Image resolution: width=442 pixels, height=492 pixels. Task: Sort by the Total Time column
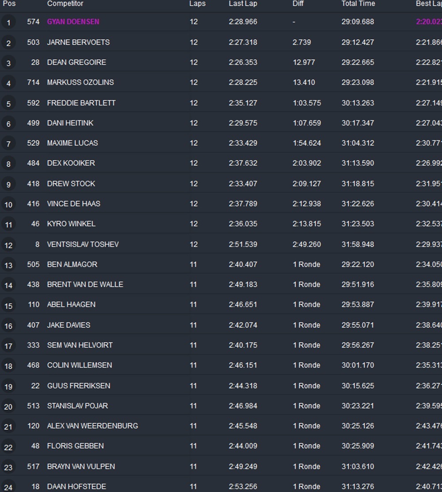358,4
